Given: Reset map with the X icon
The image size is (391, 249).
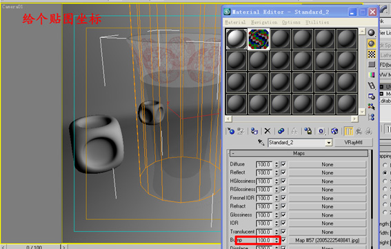Looking at the screenshot, I should [x=268, y=131].
